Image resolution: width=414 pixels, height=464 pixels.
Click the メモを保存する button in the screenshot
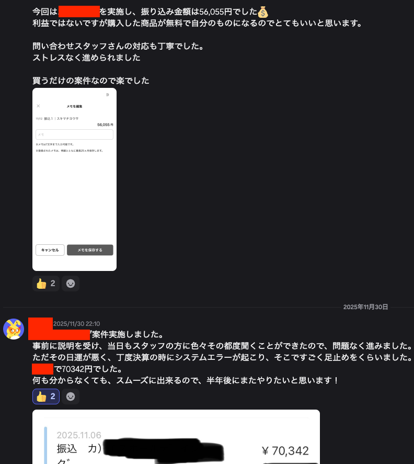[90, 250]
